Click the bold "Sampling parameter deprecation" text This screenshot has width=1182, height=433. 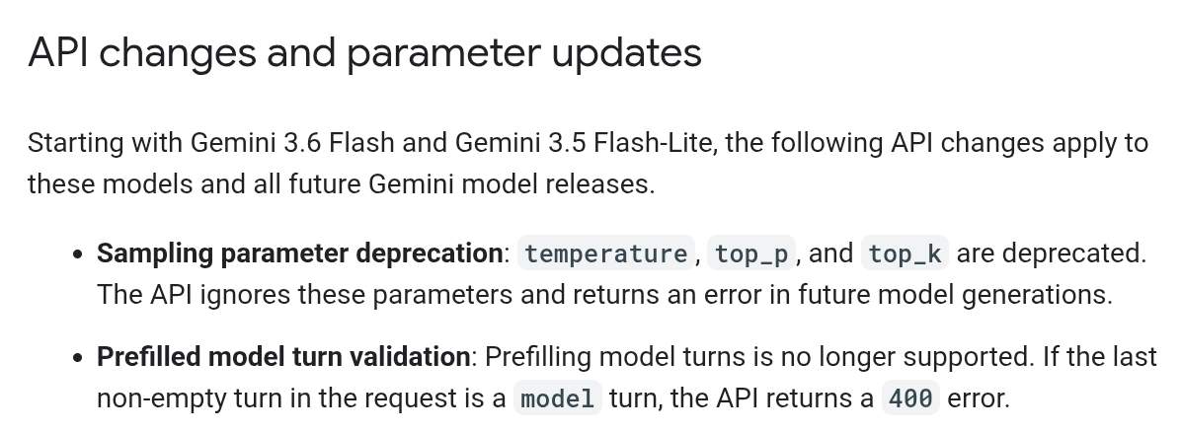pyautogui.click(x=300, y=253)
